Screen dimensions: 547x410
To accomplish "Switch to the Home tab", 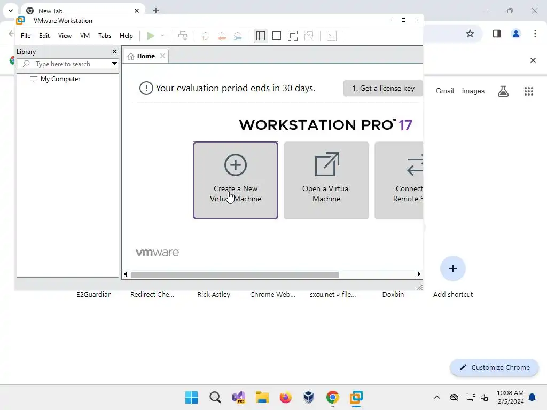I will [x=145, y=56].
